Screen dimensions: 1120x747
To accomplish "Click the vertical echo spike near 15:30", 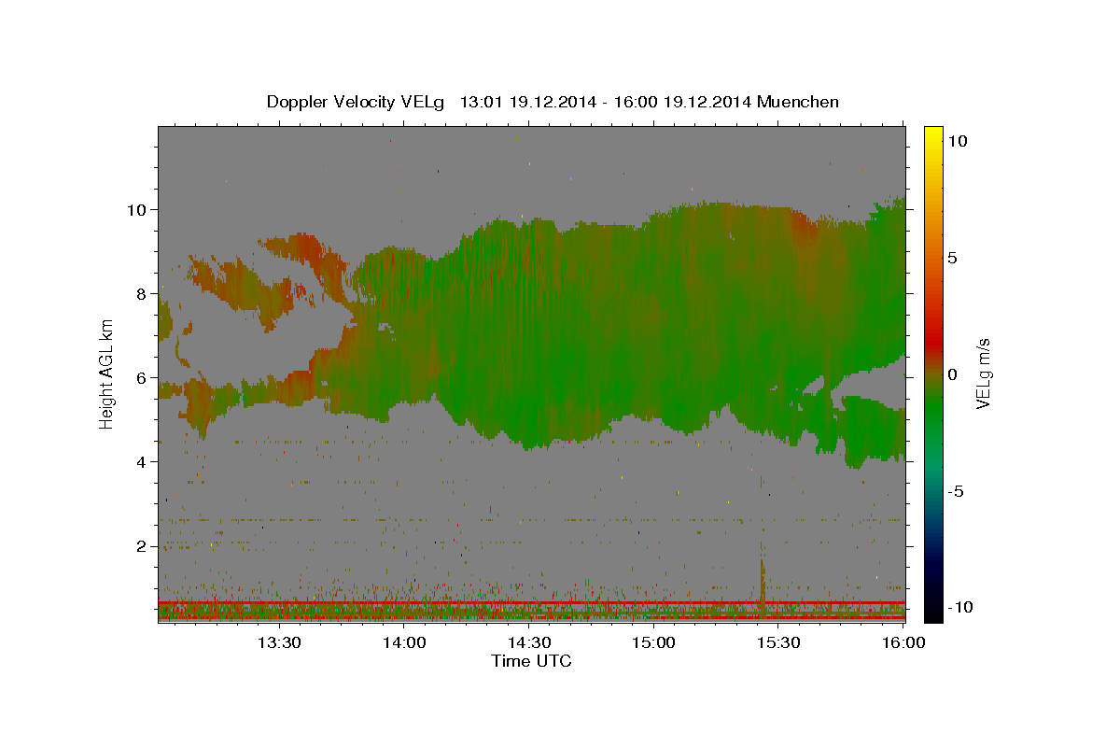I will (x=763, y=581).
